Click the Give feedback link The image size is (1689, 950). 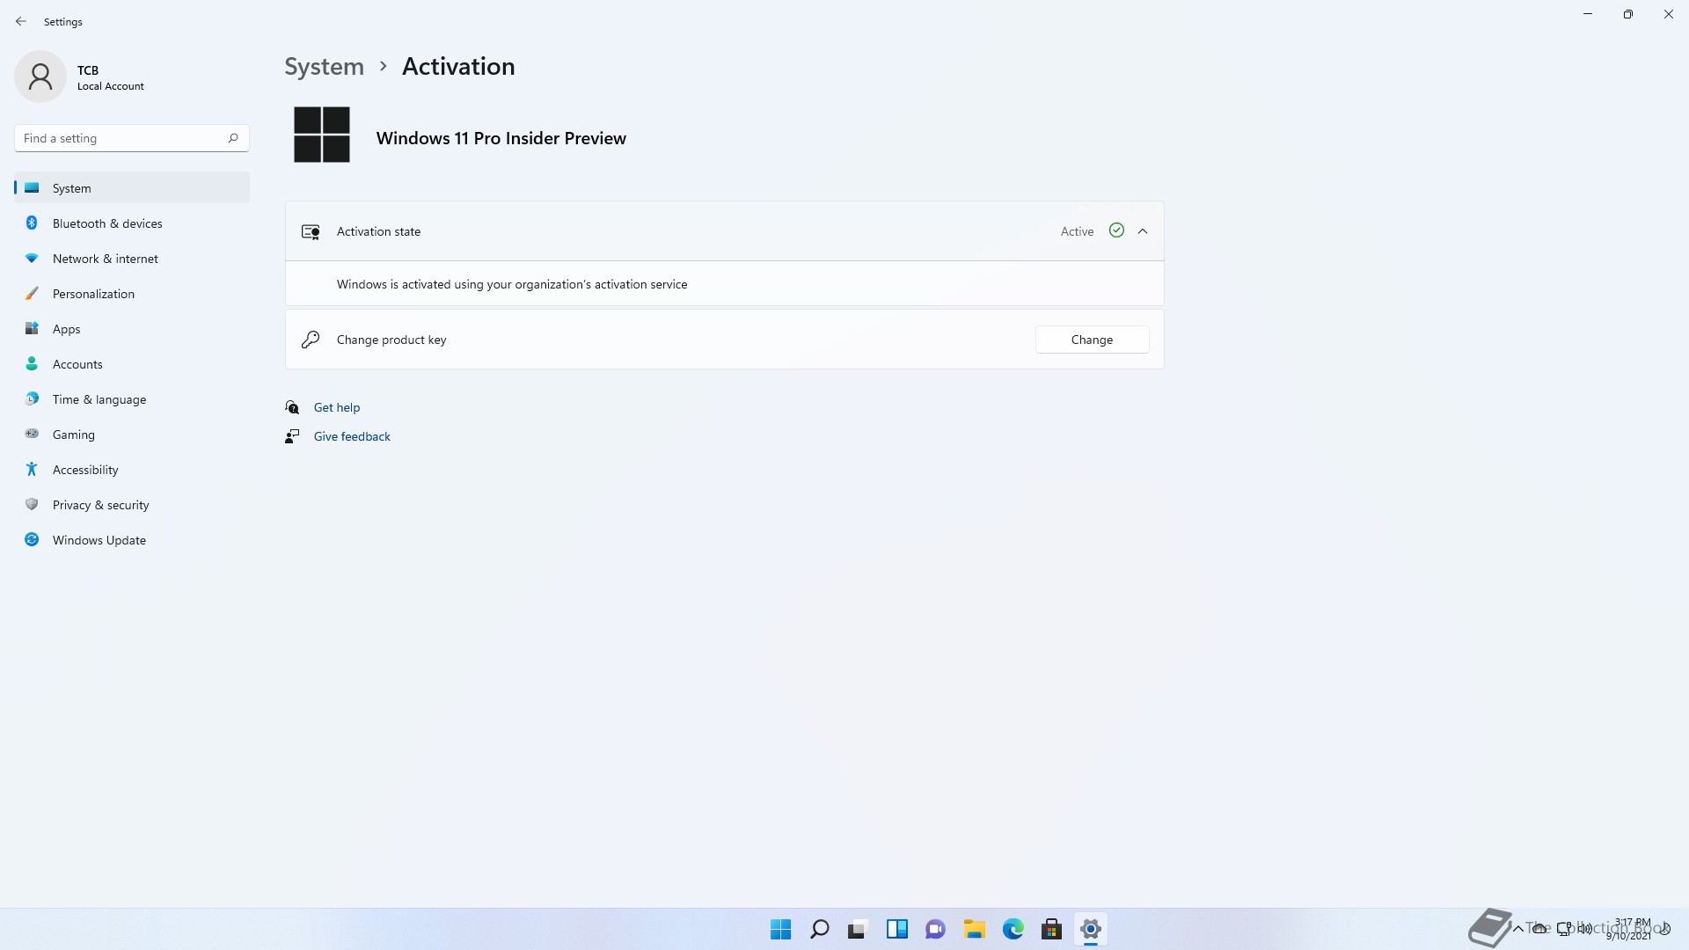click(x=352, y=436)
